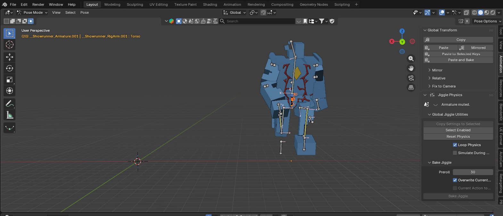Click the Add Workspace plus icon
The width and height of the screenshot is (503, 216).
356,4
